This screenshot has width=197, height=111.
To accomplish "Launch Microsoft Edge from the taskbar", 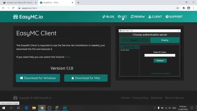I will (x=26, y=108).
